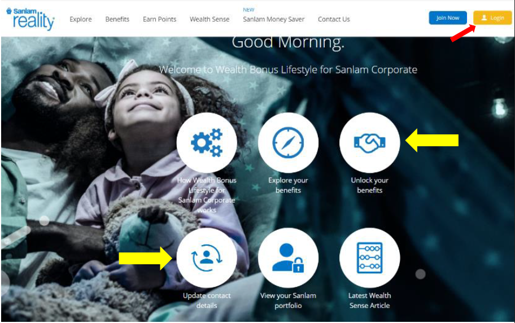Click the user icon inside the Login button

point(484,18)
